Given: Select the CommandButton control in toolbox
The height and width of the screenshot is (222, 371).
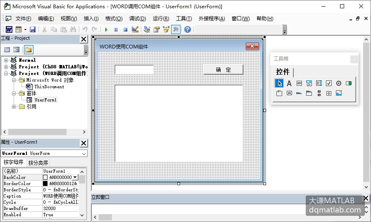Looking at the screenshot, I should (289, 93).
